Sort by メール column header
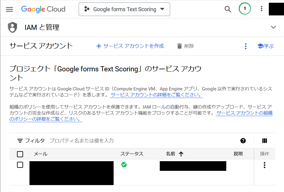Viewport: 284px width, 192px height. [x=41, y=154]
